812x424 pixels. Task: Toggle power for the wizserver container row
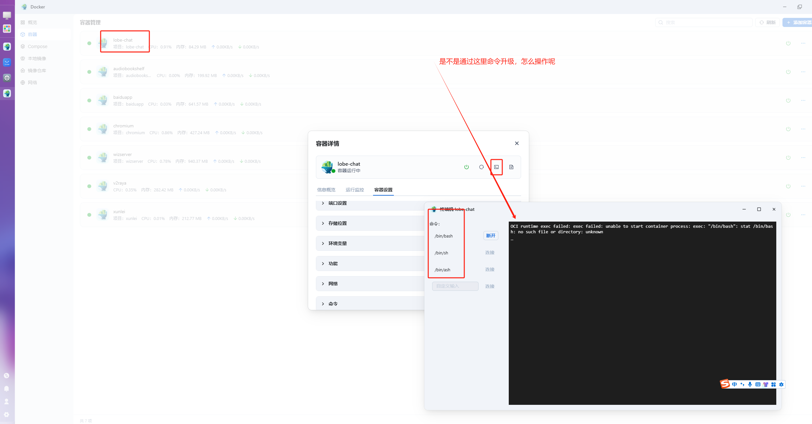pos(788,158)
